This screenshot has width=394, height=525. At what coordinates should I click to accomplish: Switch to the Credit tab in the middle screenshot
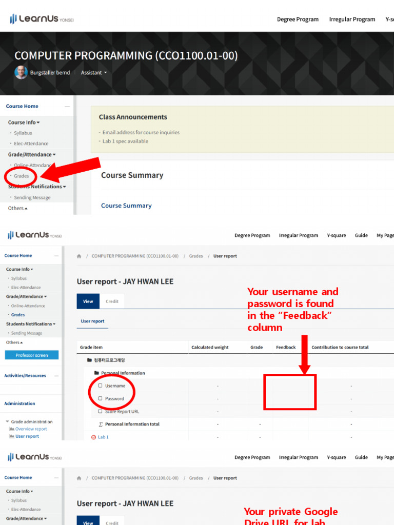coord(112,301)
